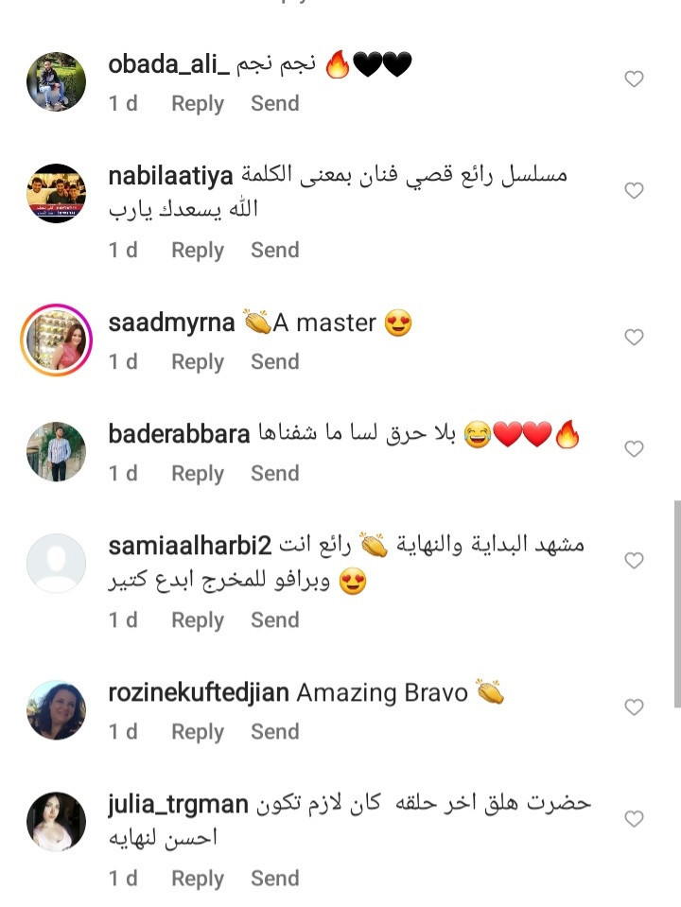The width and height of the screenshot is (681, 907).
Task: Open the julia_trgman username link
Action: [x=178, y=805]
